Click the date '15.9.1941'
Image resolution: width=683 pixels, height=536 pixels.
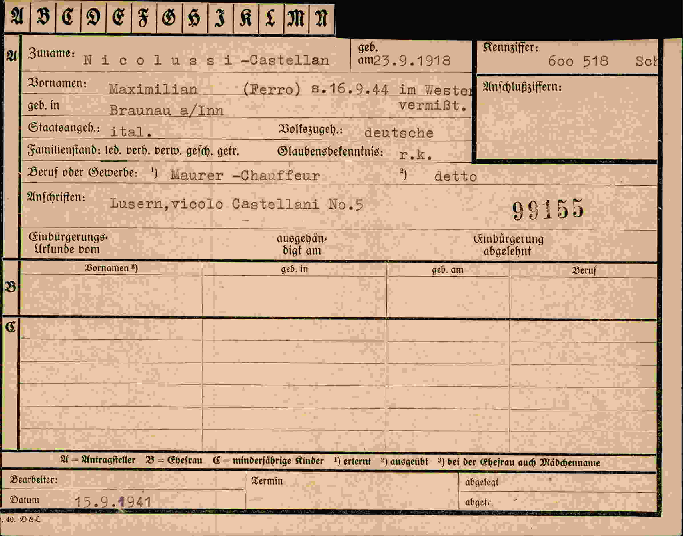coord(113,502)
